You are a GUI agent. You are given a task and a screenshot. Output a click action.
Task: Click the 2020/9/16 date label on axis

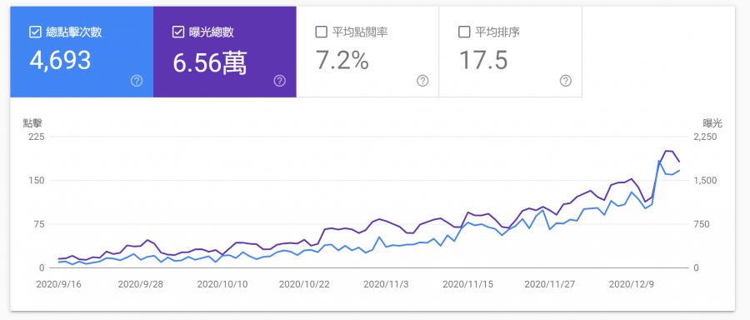[x=59, y=284]
